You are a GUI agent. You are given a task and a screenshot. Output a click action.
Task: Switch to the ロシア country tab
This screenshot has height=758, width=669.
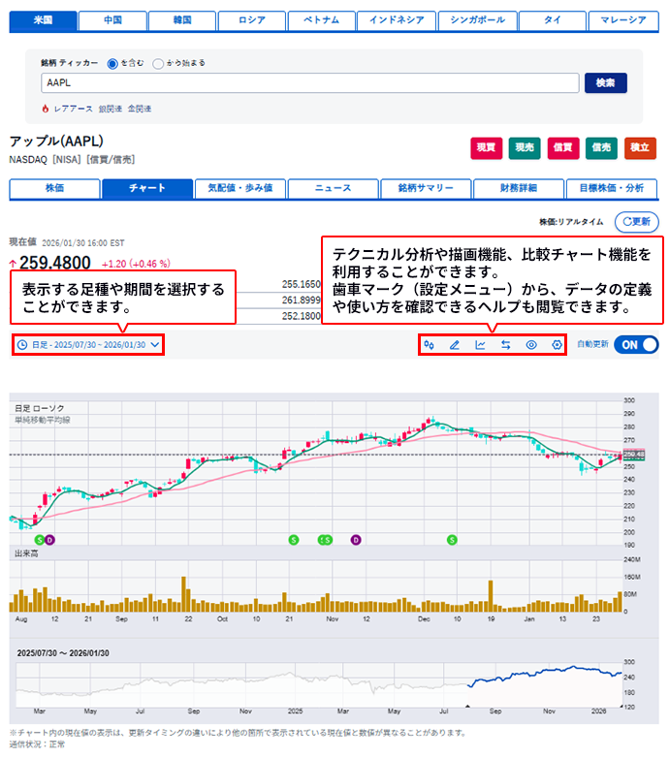pyautogui.click(x=252, y=20)
